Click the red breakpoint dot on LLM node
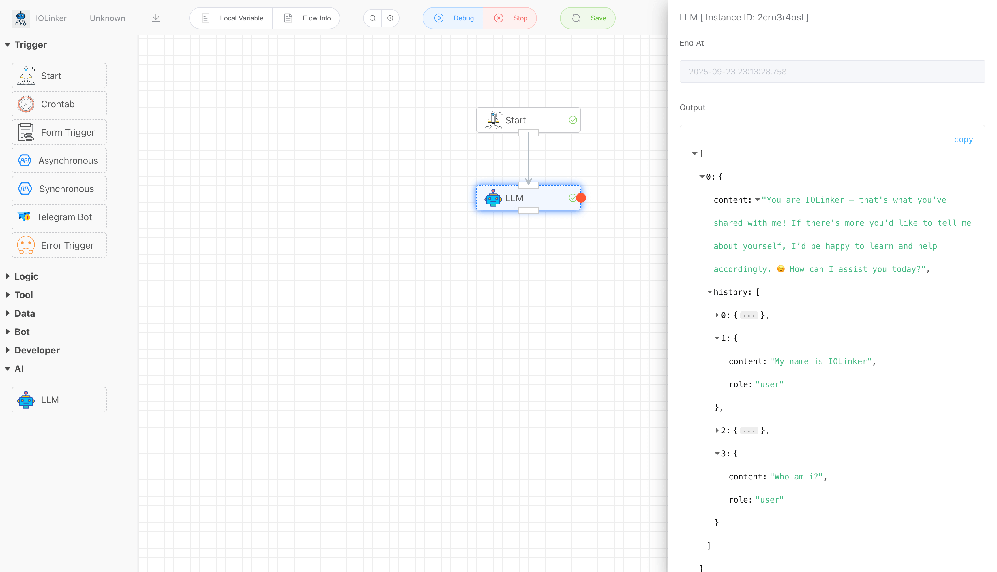The image size is (997, 572). click(581, 198)
